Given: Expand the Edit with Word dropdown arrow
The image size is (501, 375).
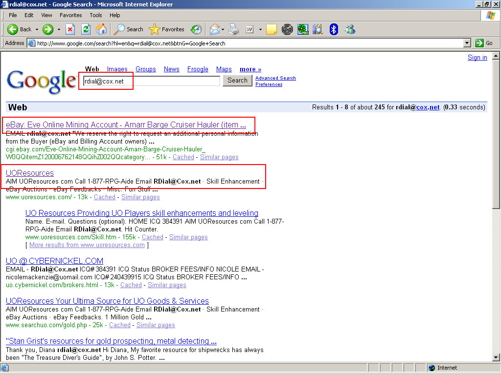Looking at the screenshot, I should [260, 29].
